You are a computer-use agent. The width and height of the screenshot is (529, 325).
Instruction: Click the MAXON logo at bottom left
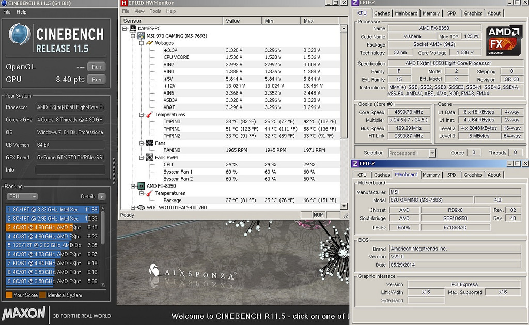point(24,314)
